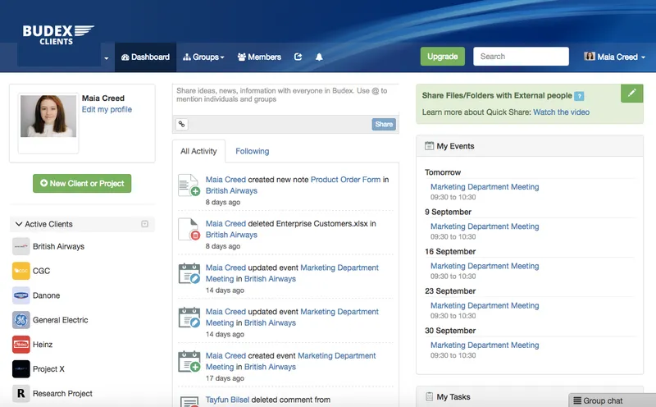Viewport: 656px width, 407px height.
Task: Open Project X in the client list
Action: point(48,369)
